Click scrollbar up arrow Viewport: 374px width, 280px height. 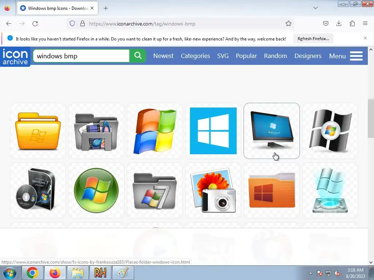coord(371,50)
